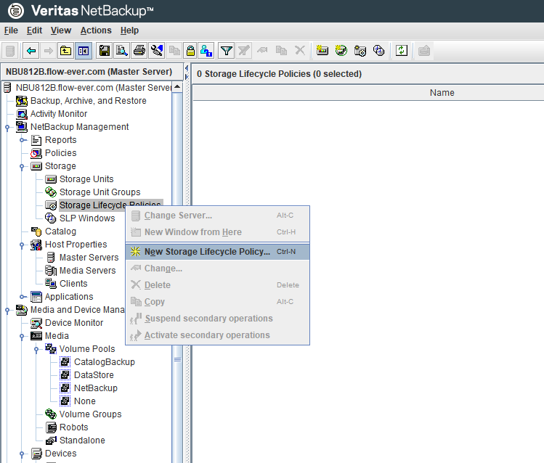Collapse the NetBackup Management tree node
The image size is (544, 463).
(x=7, y=128)
